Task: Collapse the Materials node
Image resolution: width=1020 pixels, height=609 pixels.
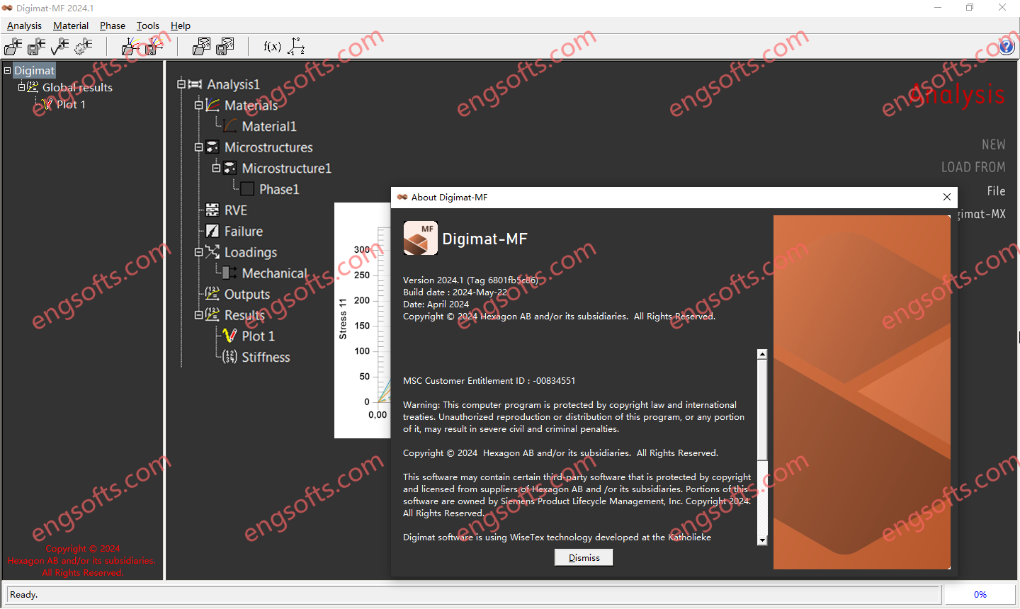Action: (198, 106)
